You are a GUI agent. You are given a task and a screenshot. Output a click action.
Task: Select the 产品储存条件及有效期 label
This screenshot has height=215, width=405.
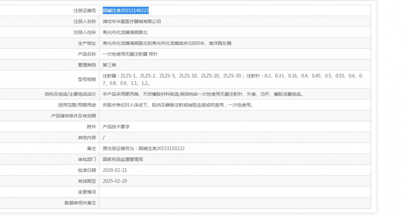click(x=74, y=116)
